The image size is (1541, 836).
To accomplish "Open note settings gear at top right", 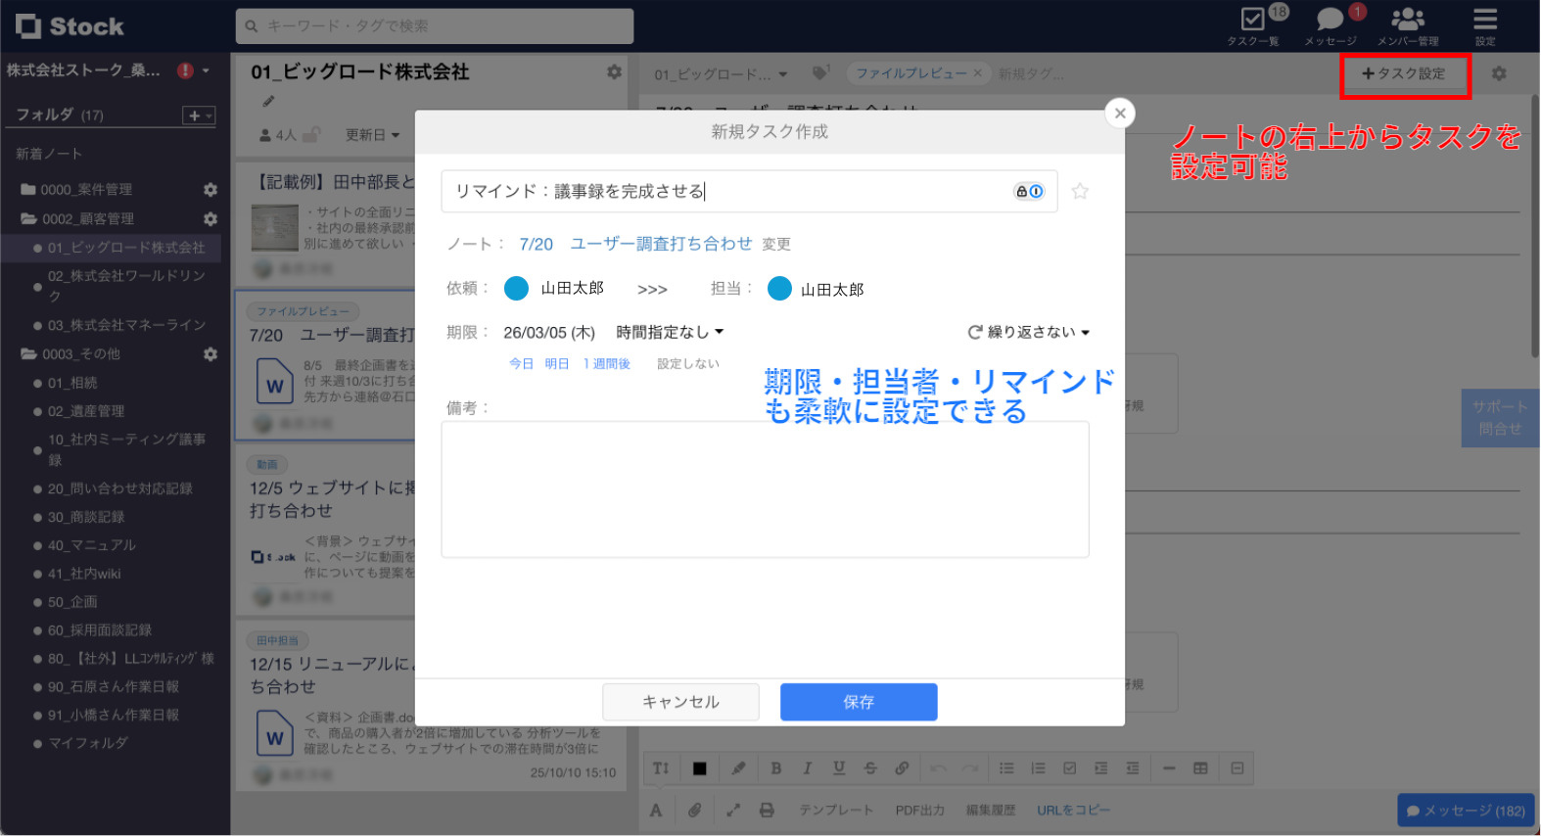I will (1499, 73).
